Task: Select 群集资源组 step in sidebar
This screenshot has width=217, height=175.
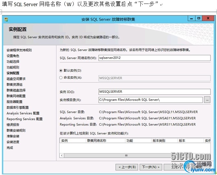Action: pos(15,84)
